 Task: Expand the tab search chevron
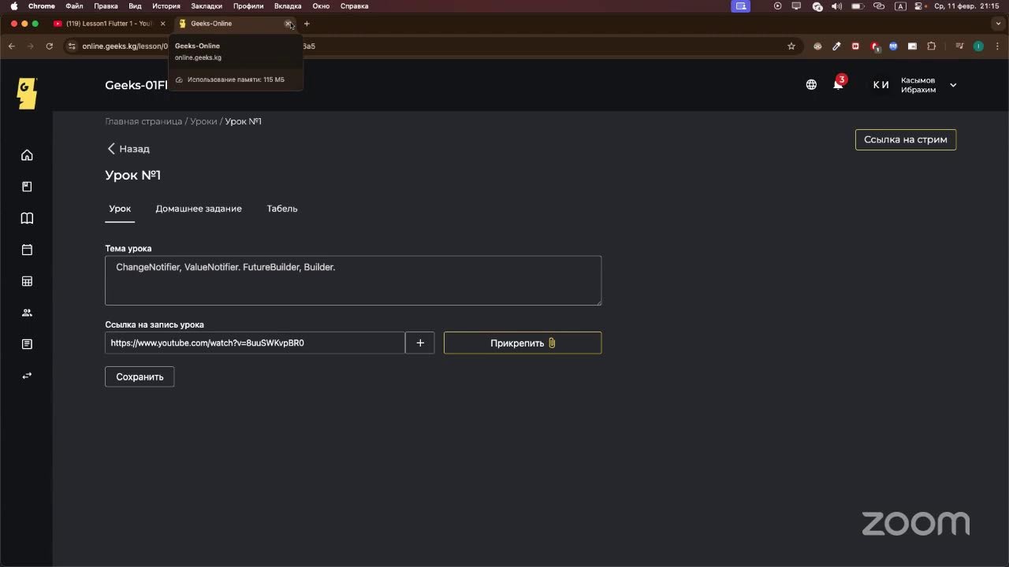[996, 24]
